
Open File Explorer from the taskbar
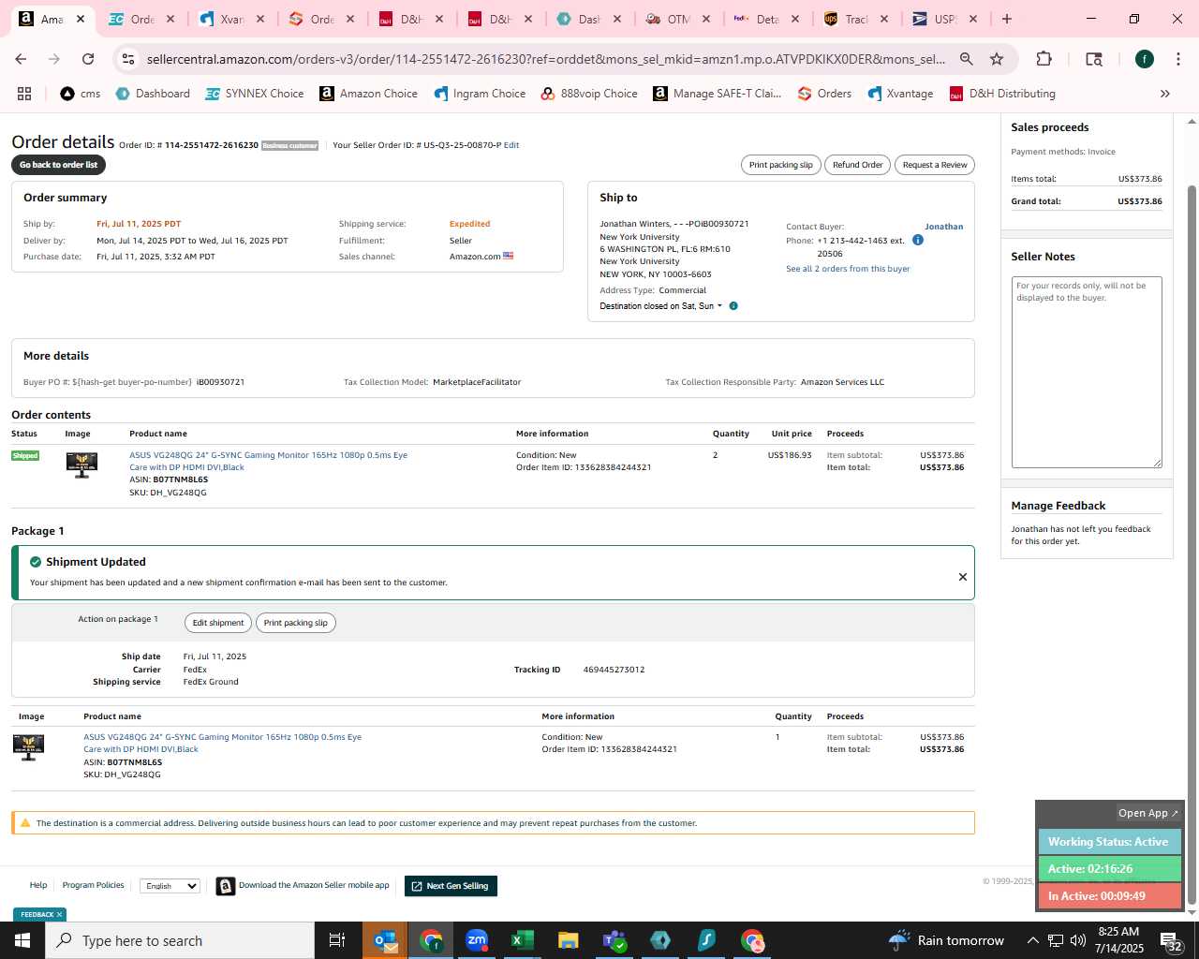pos(568,940)
